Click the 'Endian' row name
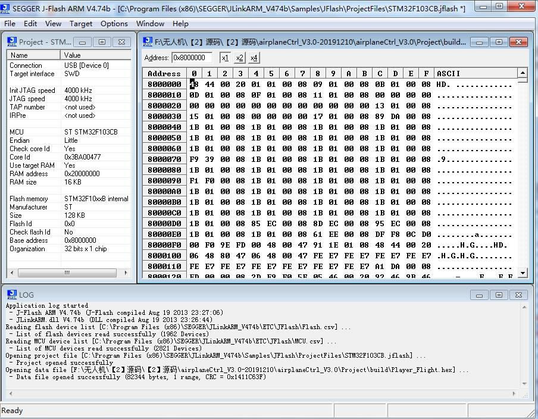The image size is (538, 419). point(20,140)
